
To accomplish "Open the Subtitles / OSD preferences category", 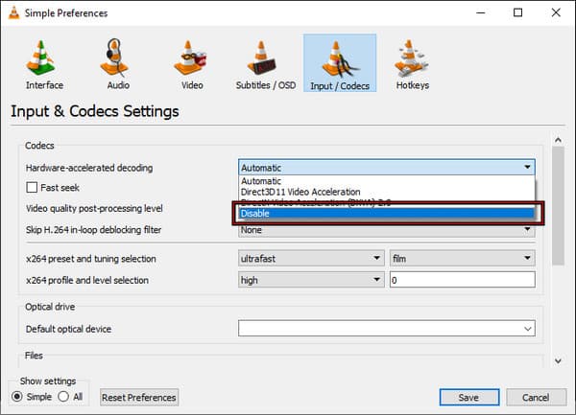I will click(266, 64).
